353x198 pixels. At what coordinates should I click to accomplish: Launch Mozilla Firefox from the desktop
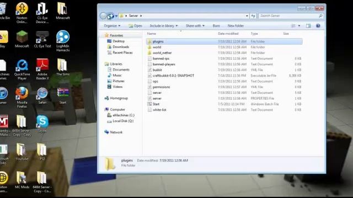tap(22, 97)
